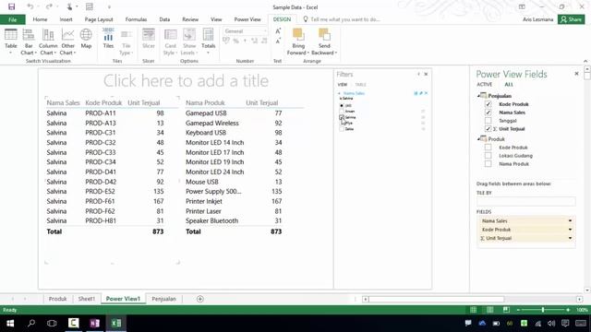This screenshot has height=332, width=591.
Task: Switch to the Insert ribbon tab
Action: point(66,19)
